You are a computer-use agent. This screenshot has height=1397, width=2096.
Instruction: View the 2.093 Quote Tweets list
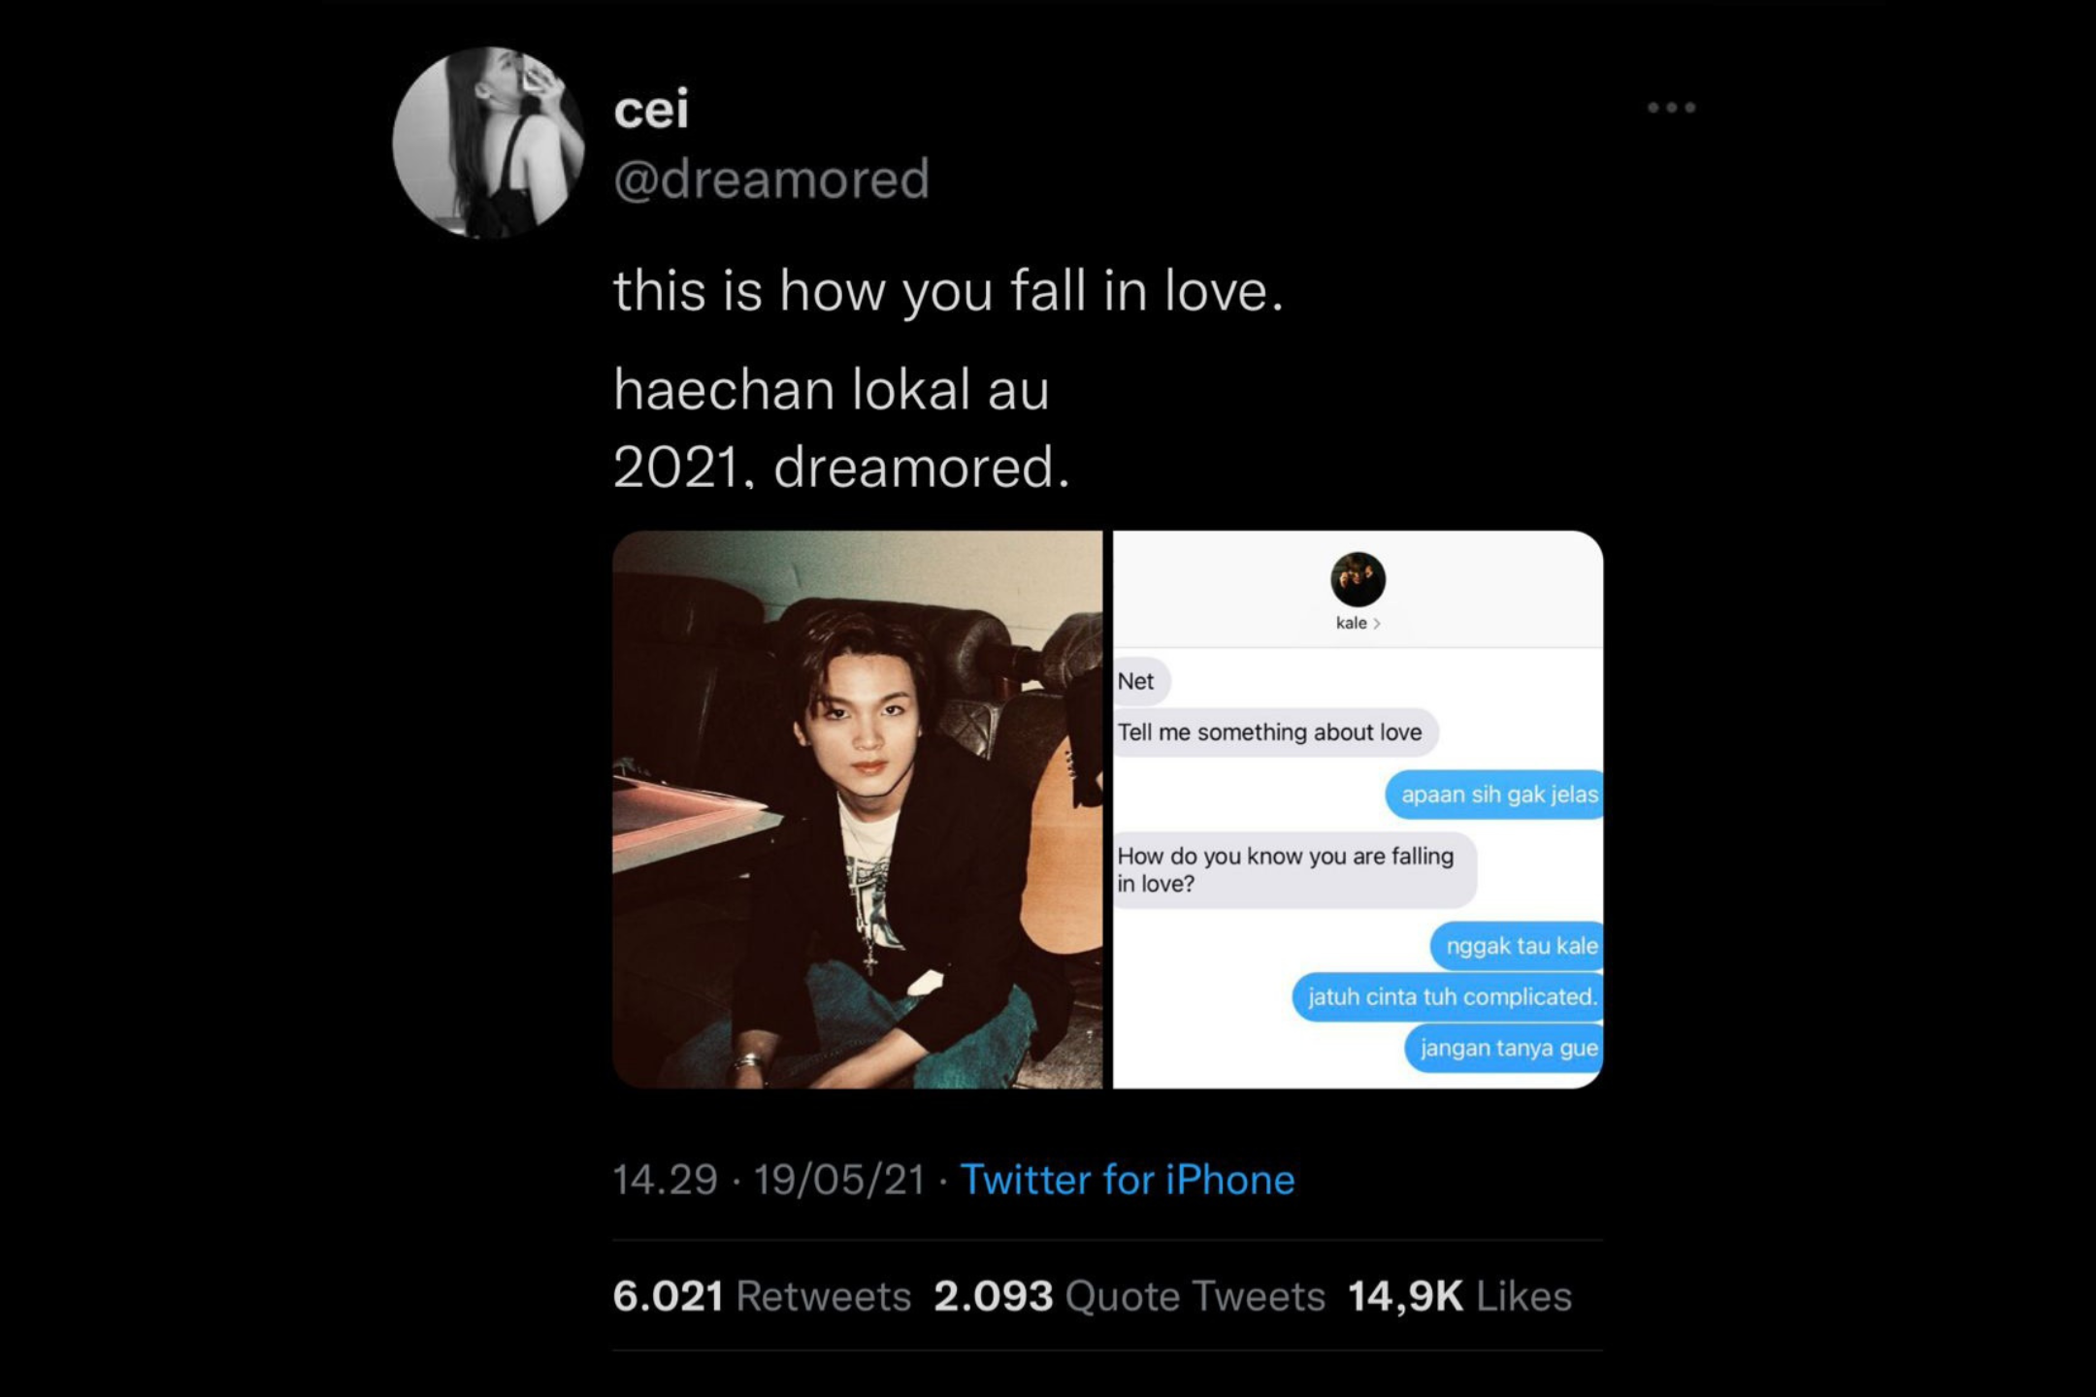click(x=1129, y=1296)
